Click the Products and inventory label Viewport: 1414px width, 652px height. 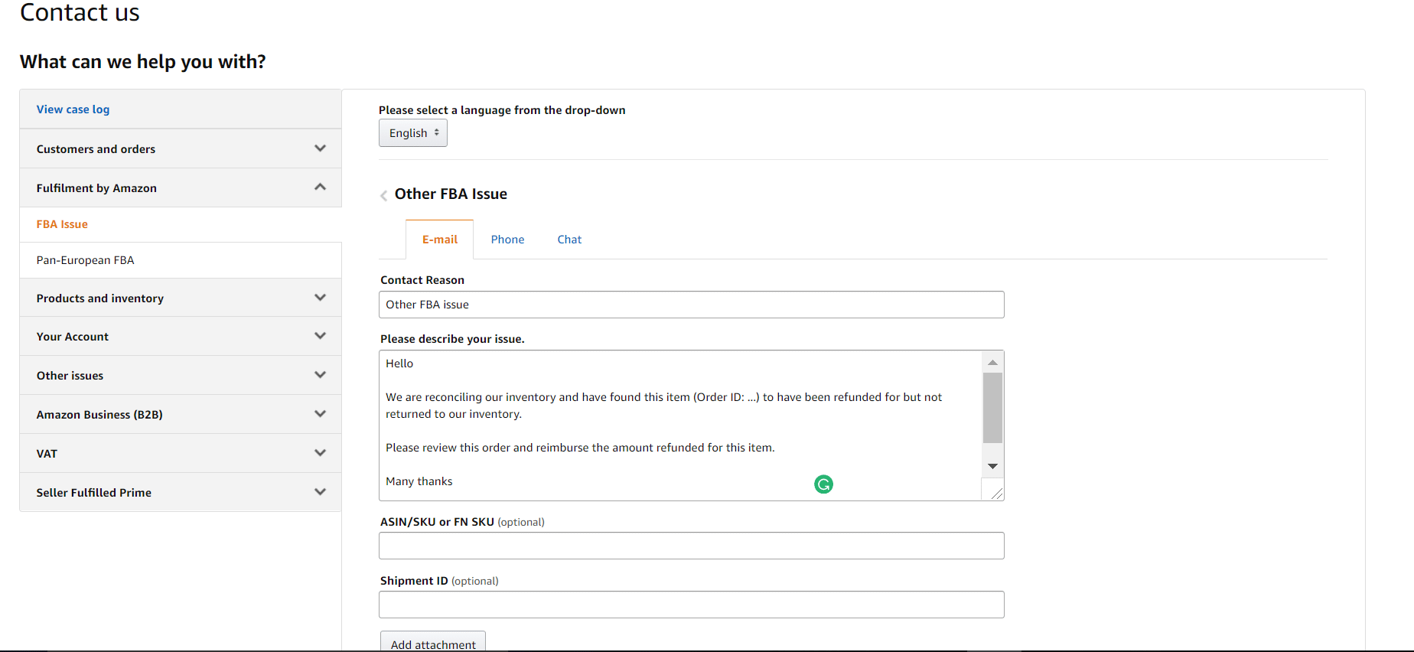[x=99, y=298]
